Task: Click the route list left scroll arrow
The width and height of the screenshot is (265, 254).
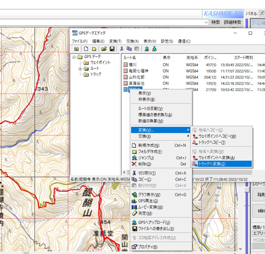Action: pyautogui.click(x=125, y=172)
